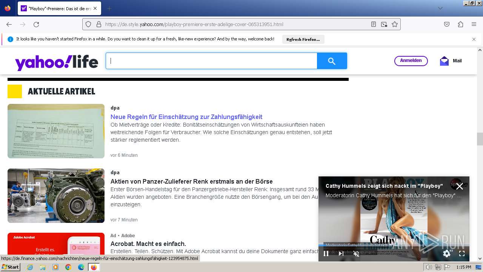Click the scrollbar down arrow
The image size is (483, 272).
[x=480, y=259]
